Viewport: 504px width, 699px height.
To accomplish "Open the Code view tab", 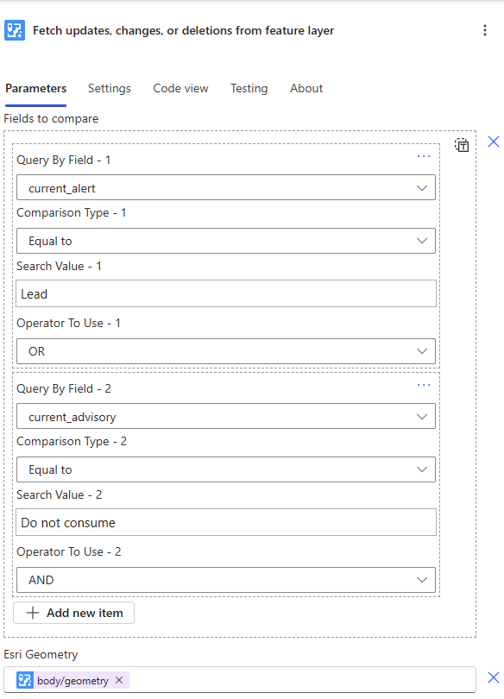I will click(x=180, y=88).
